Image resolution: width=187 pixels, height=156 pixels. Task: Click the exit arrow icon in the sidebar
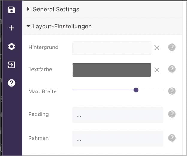[x=12, y=65]
